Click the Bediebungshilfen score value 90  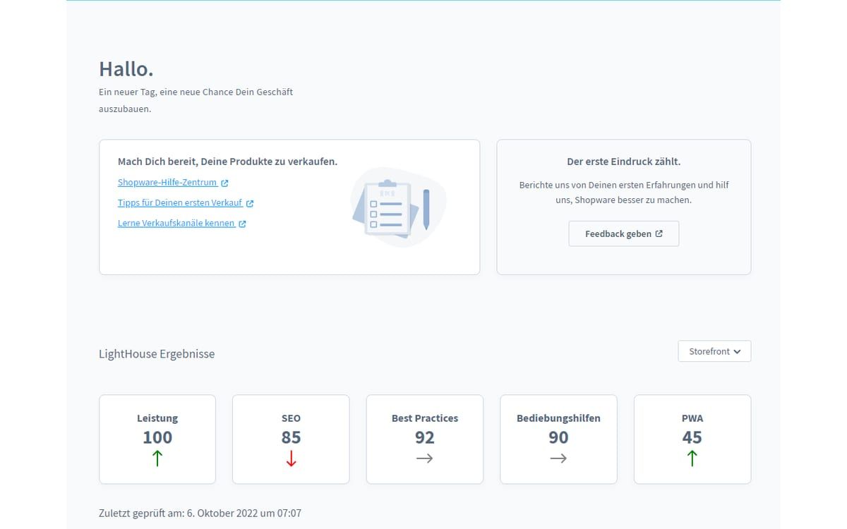558,437
